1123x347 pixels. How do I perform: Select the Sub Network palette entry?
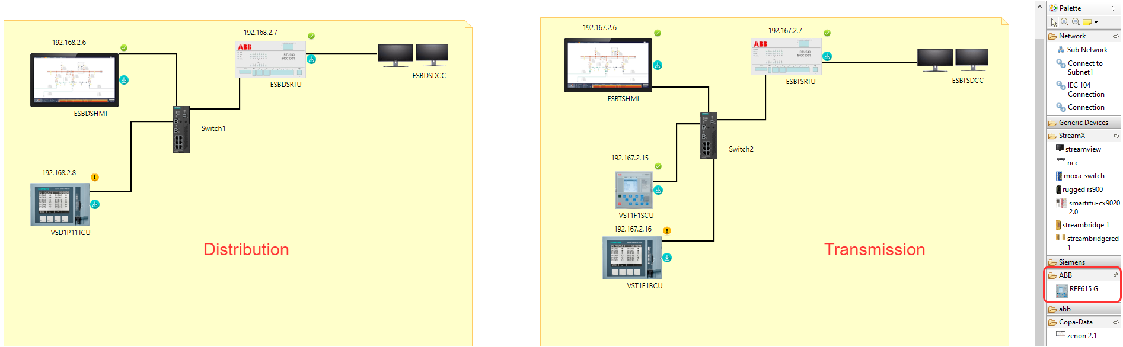1086,50
